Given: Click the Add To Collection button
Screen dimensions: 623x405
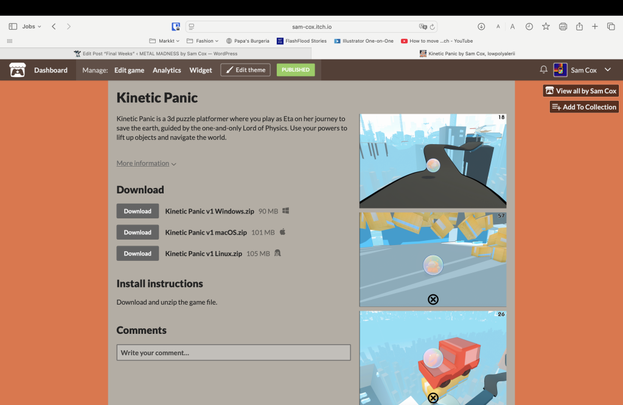Looking at the screenshot, I should coord(584,107).
